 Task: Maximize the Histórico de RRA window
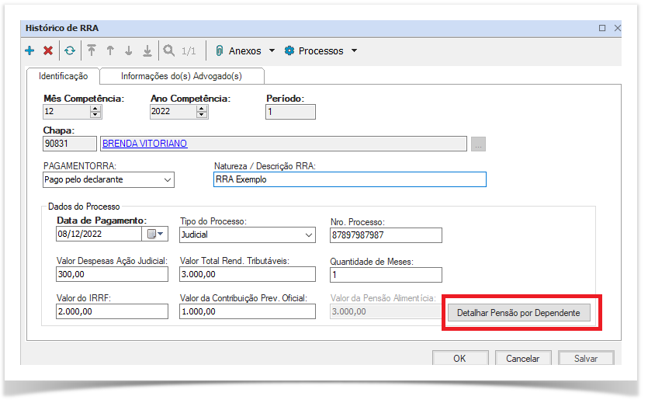coord(602,28)
